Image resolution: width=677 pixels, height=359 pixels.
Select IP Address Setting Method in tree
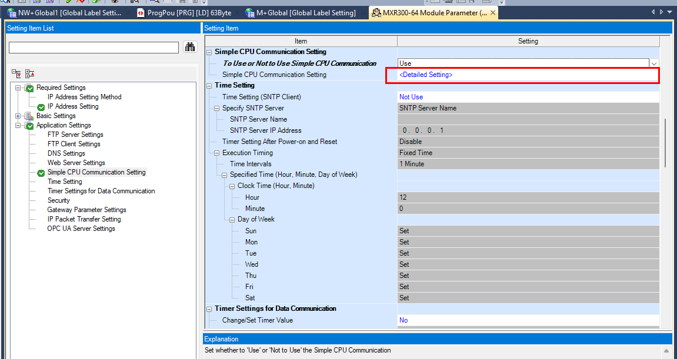(84, 97)
